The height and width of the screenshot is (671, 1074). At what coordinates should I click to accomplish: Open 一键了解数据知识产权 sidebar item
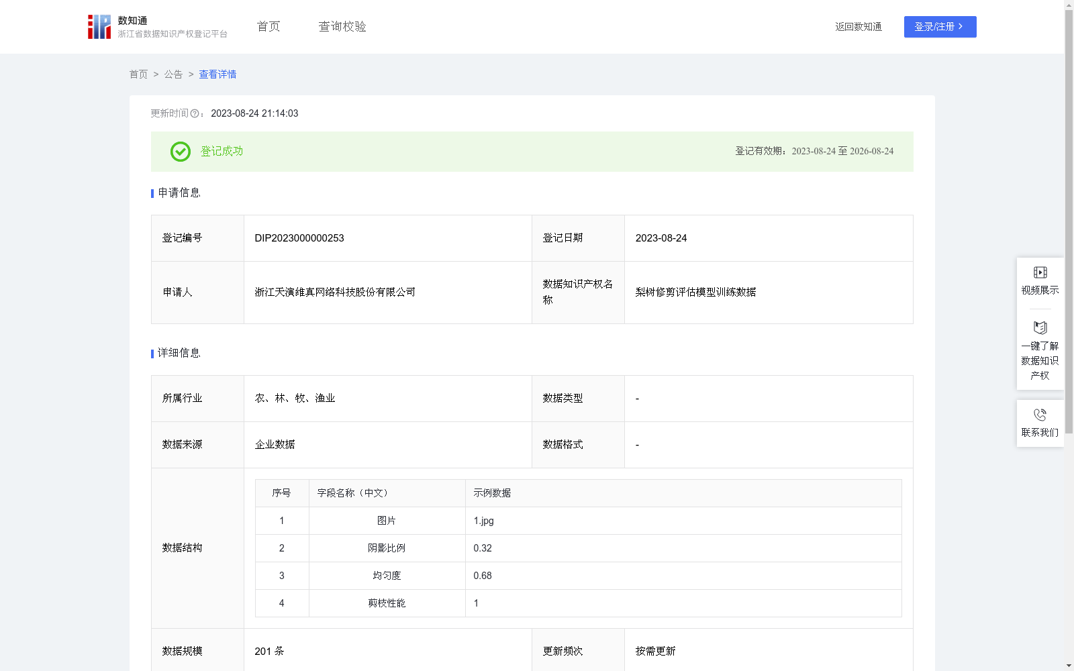[1040, 351]
